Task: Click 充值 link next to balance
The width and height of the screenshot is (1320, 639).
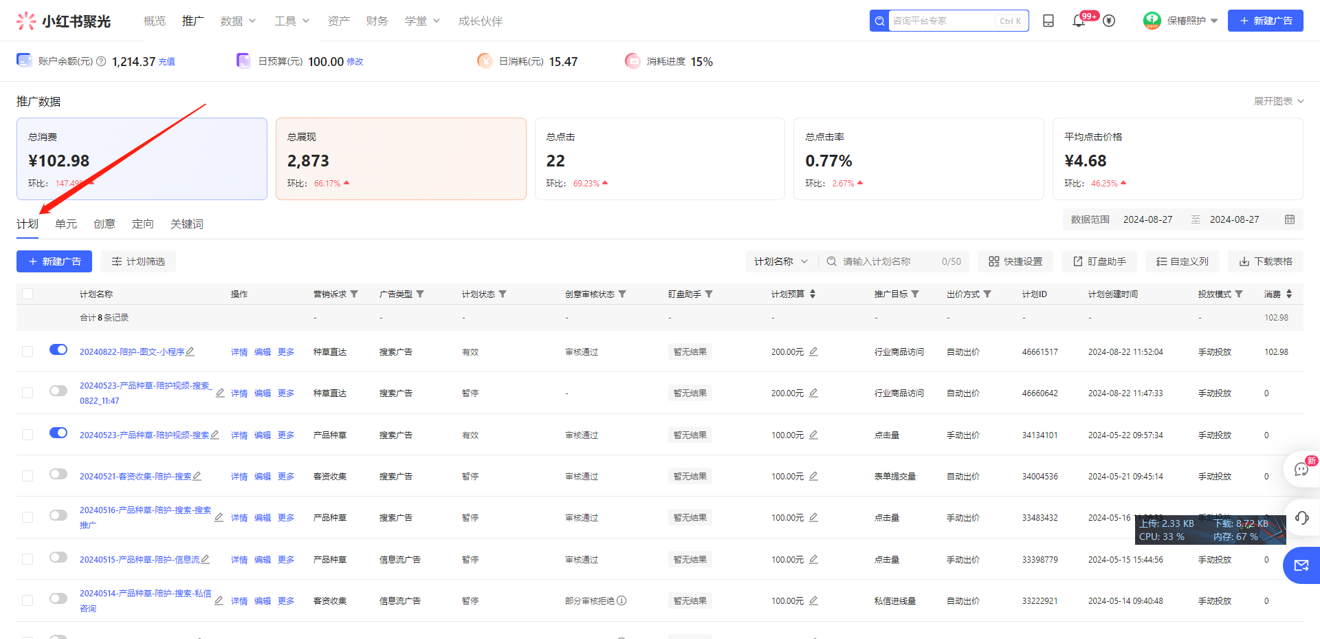Action: 167,62
